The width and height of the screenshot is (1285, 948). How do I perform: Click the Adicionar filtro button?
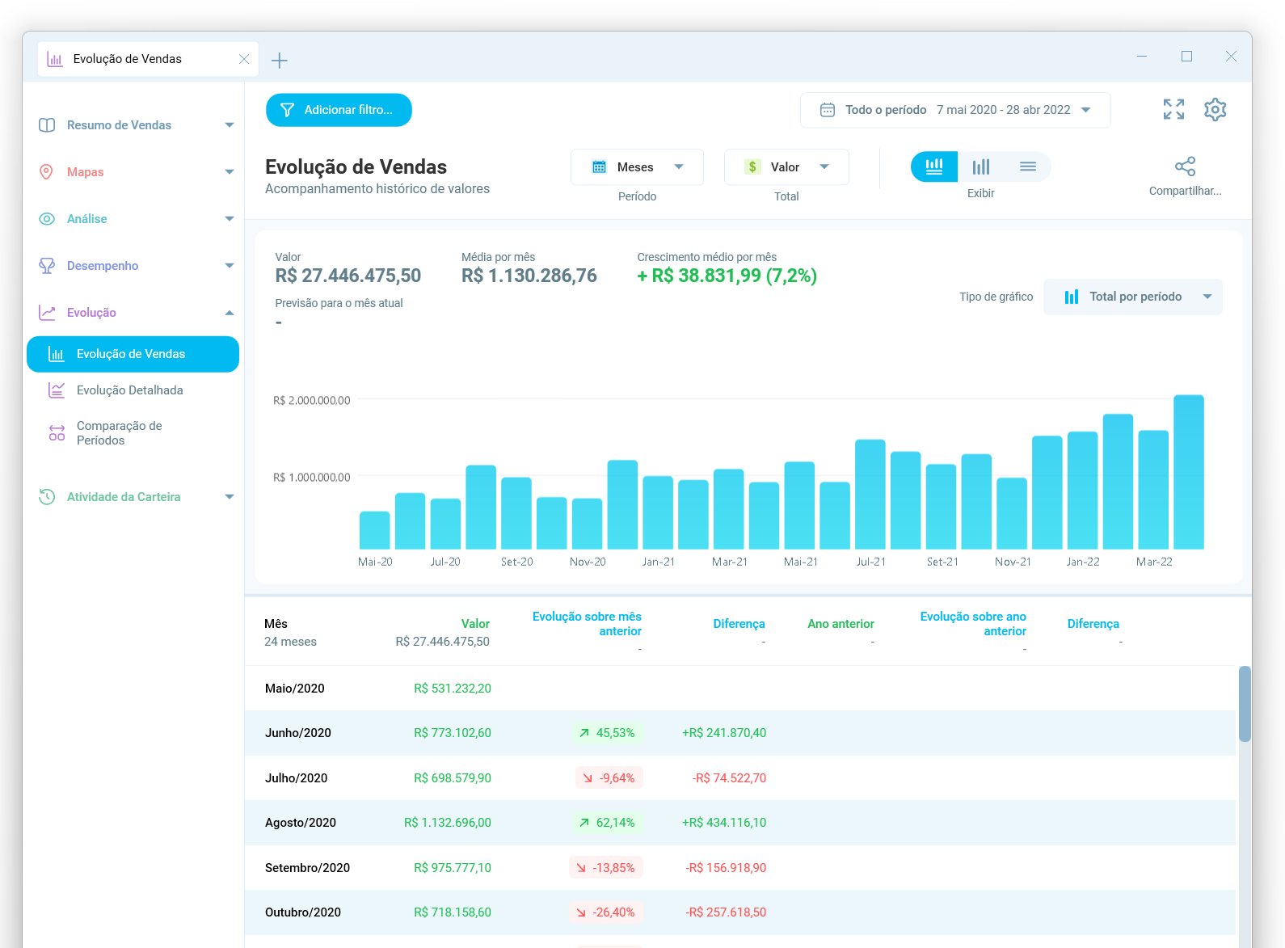click(x=339, y=110)
